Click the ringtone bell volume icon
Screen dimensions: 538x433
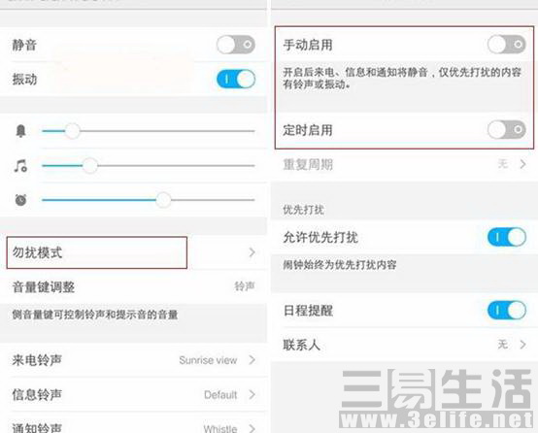(20, 131)
